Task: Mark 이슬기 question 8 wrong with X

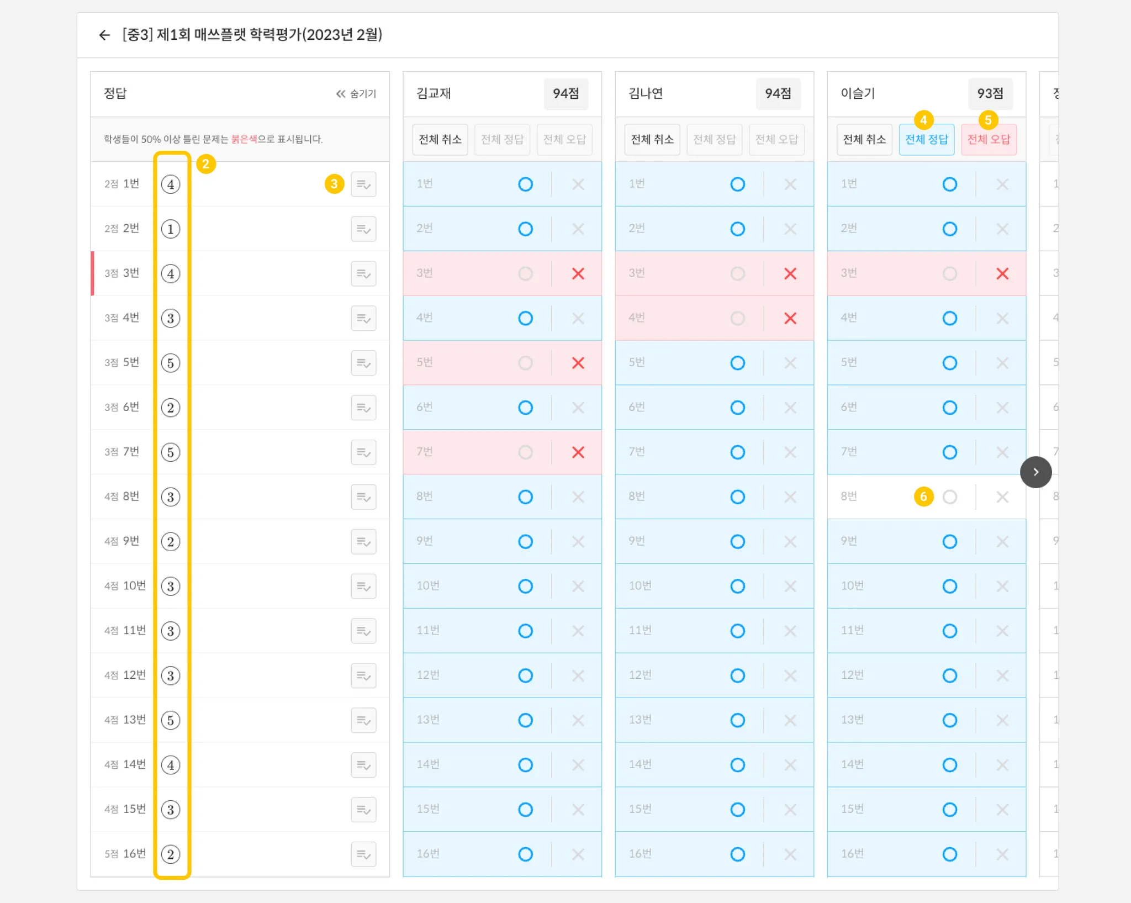Action: coord(1002,497)
